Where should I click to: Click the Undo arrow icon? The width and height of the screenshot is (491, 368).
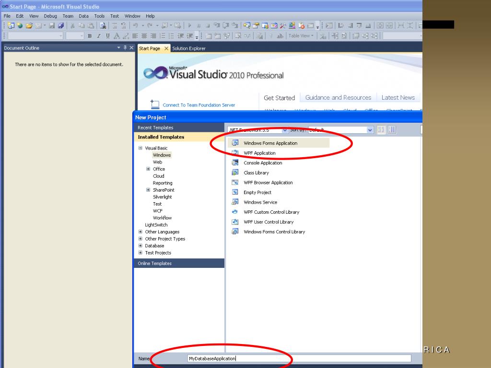coord(135,26)
